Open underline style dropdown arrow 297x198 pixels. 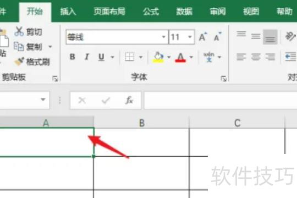(113, 57)
